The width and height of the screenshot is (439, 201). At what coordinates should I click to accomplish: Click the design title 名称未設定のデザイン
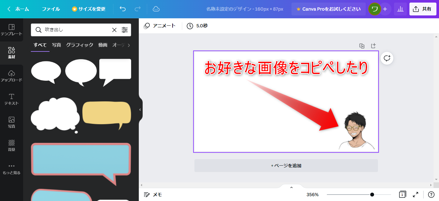coord(245,9)
